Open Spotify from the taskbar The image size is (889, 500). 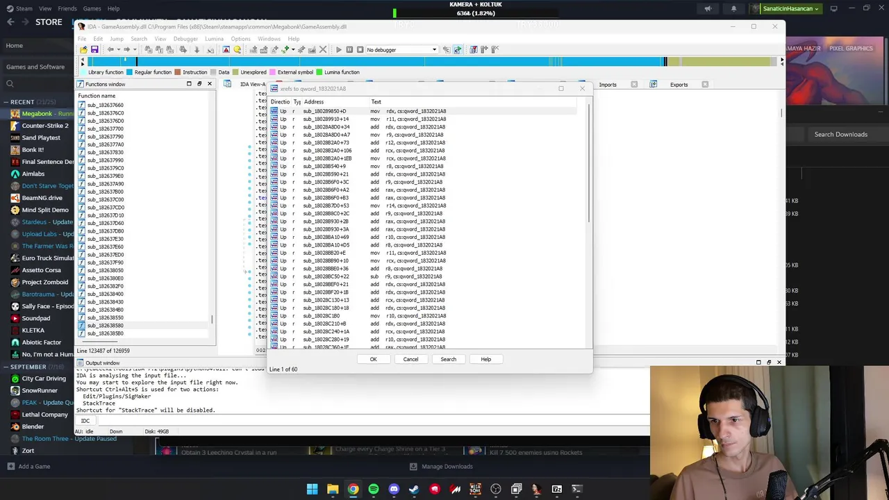(374, 489)
